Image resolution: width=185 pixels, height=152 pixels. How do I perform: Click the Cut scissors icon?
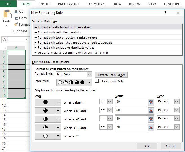point(16,11)
